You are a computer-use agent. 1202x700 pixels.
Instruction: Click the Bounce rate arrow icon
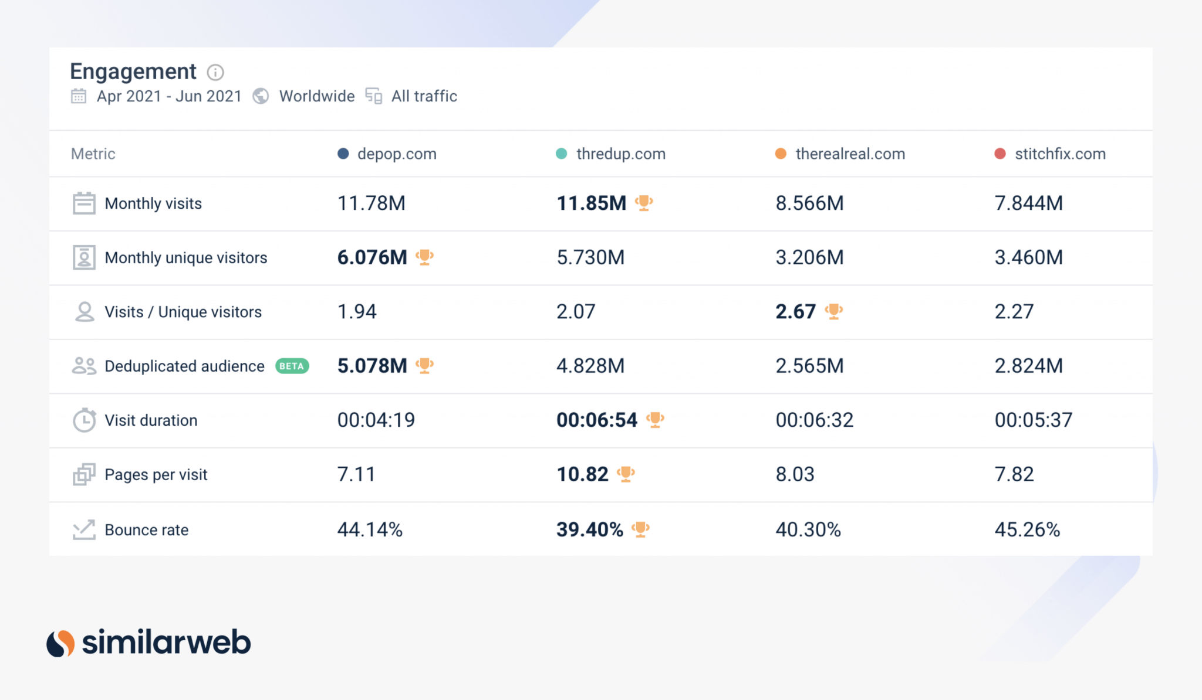tap(84, 529)
